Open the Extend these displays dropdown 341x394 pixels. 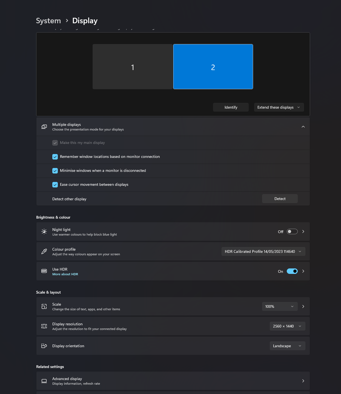pyautogui.click(x=279, y=107)
